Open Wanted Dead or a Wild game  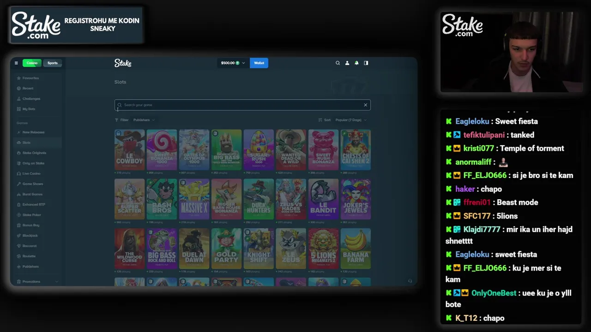point(291,150)
